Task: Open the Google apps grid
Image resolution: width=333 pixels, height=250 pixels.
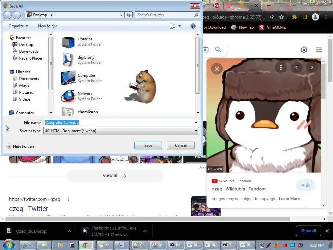Action: (319, 50)
